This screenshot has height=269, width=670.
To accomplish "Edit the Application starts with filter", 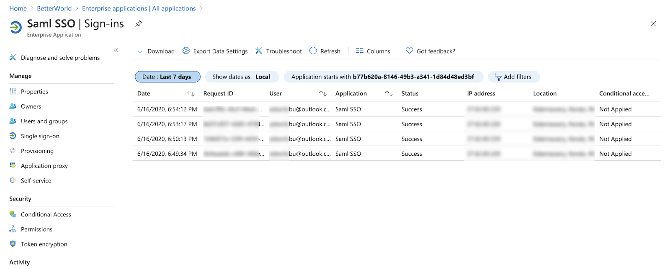I will 383,77.
